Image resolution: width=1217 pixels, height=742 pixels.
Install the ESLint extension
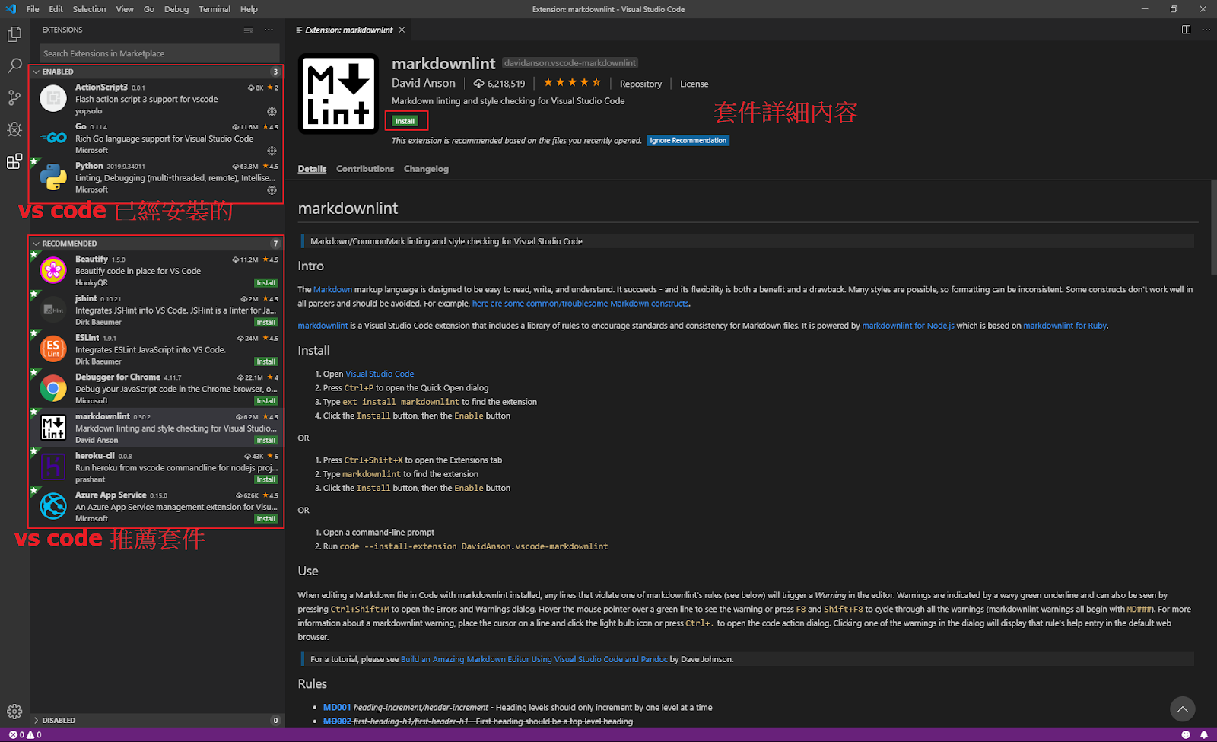265,361
